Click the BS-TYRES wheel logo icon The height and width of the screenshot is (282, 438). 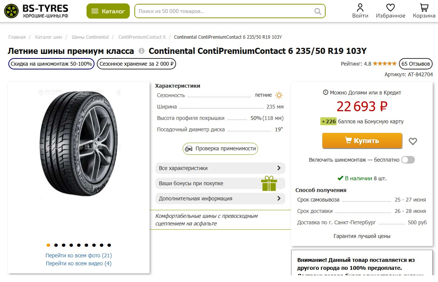pos(11,11)
